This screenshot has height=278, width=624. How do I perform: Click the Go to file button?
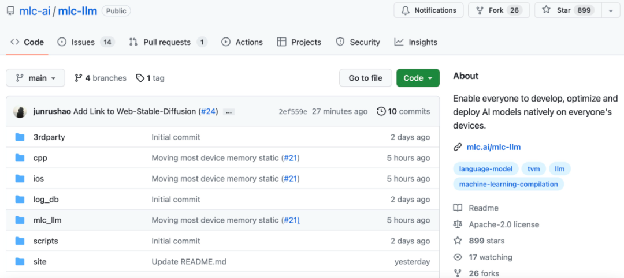(x=365, y=78)
